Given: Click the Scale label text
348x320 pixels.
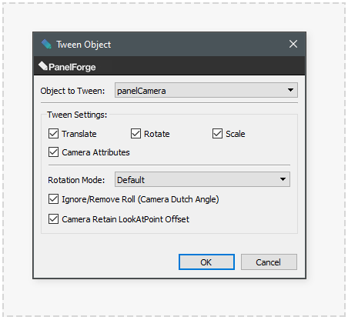Looking at the screenshot, I should point(236,134).
